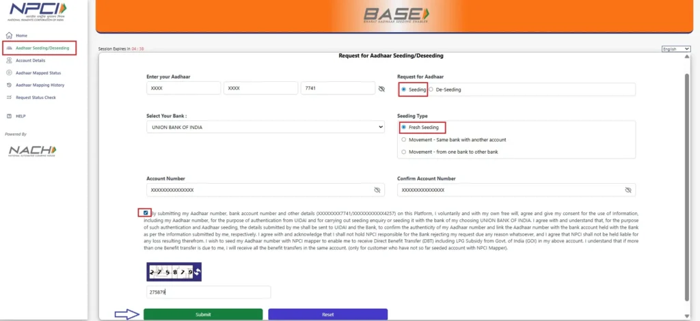Click the HELP icon in sidebar

(x=9, y=116)
